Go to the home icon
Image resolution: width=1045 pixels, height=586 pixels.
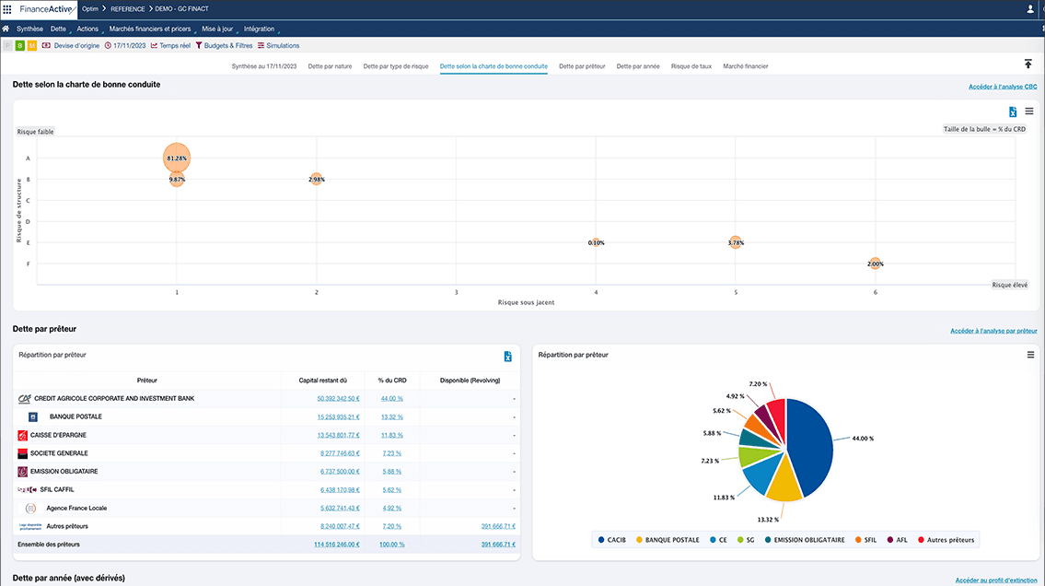[x=6, y=29]
